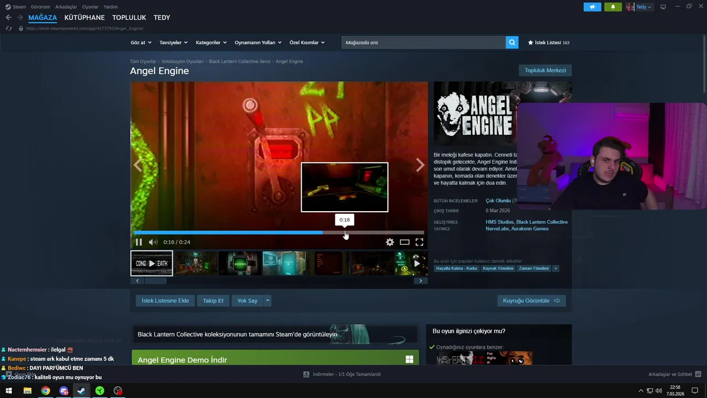Click the magnifier search button
707x398 pixels.
click(x=512, y=43)
